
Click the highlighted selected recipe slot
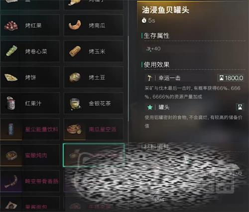coord(94,155)
